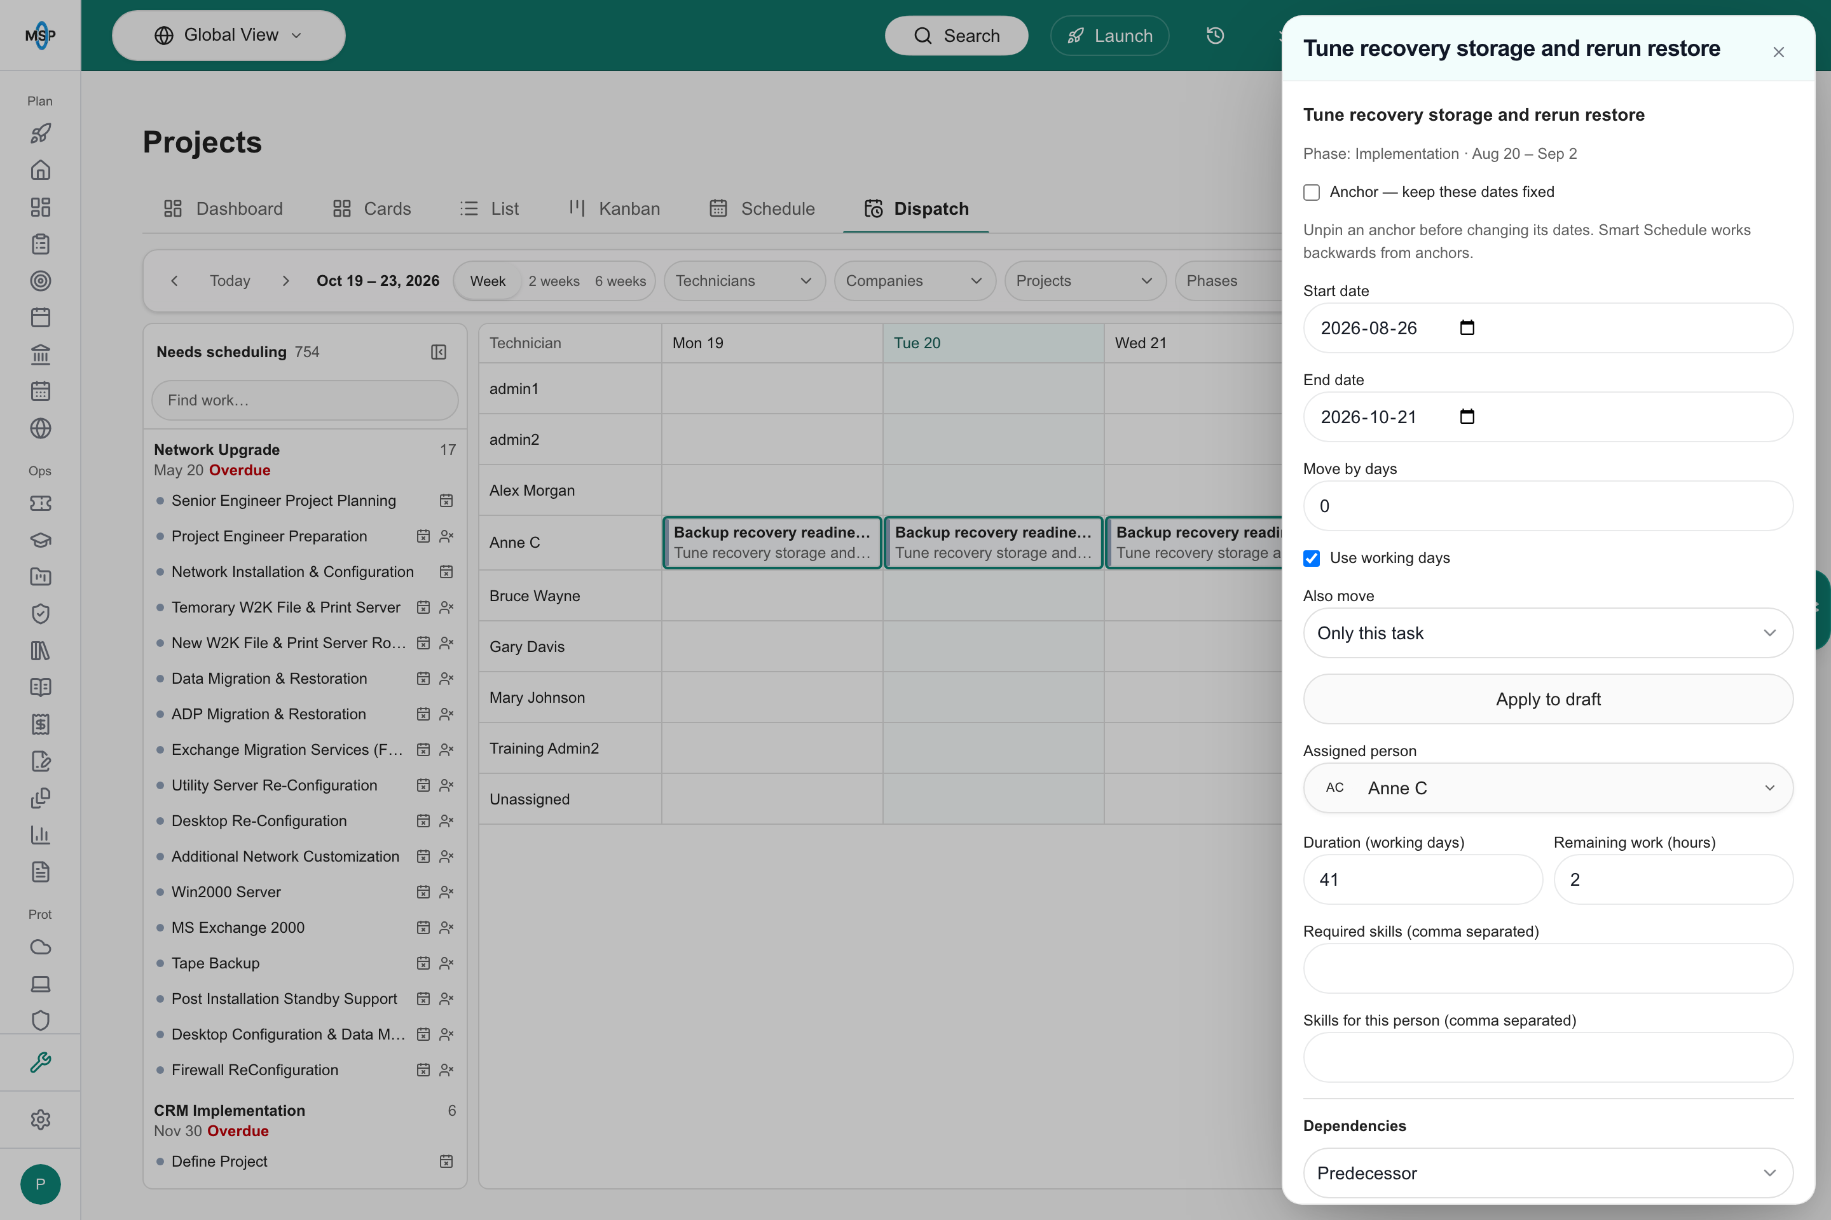
Task: Click the assign person icon for Tape Backup
Action: (x=446, y=963)
